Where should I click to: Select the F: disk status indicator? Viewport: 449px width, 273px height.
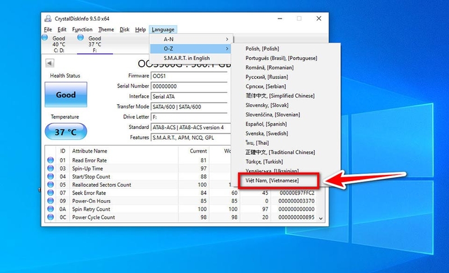click(95, 44)
